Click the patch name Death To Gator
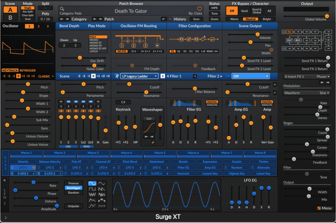 [x=131, y=11]
